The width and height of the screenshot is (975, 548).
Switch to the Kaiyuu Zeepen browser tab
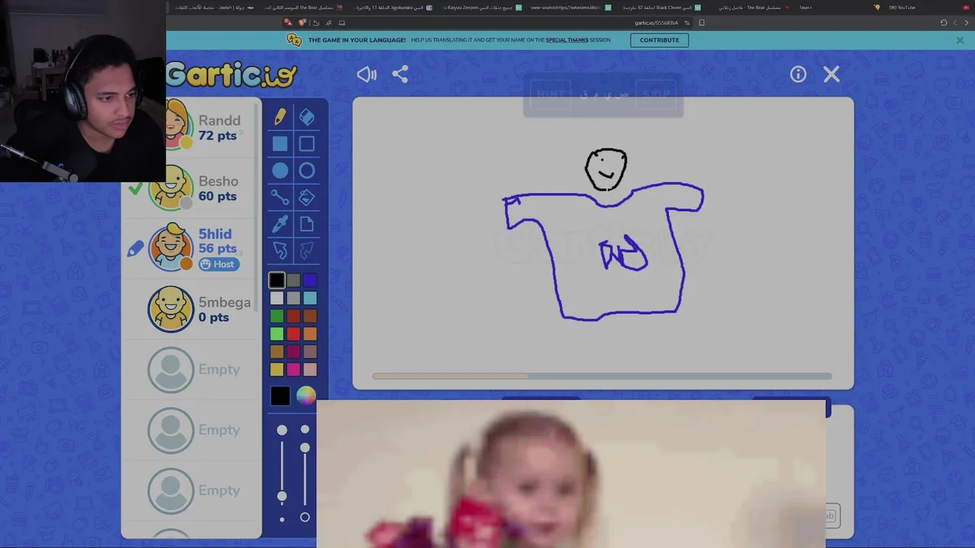click(483, 8)
